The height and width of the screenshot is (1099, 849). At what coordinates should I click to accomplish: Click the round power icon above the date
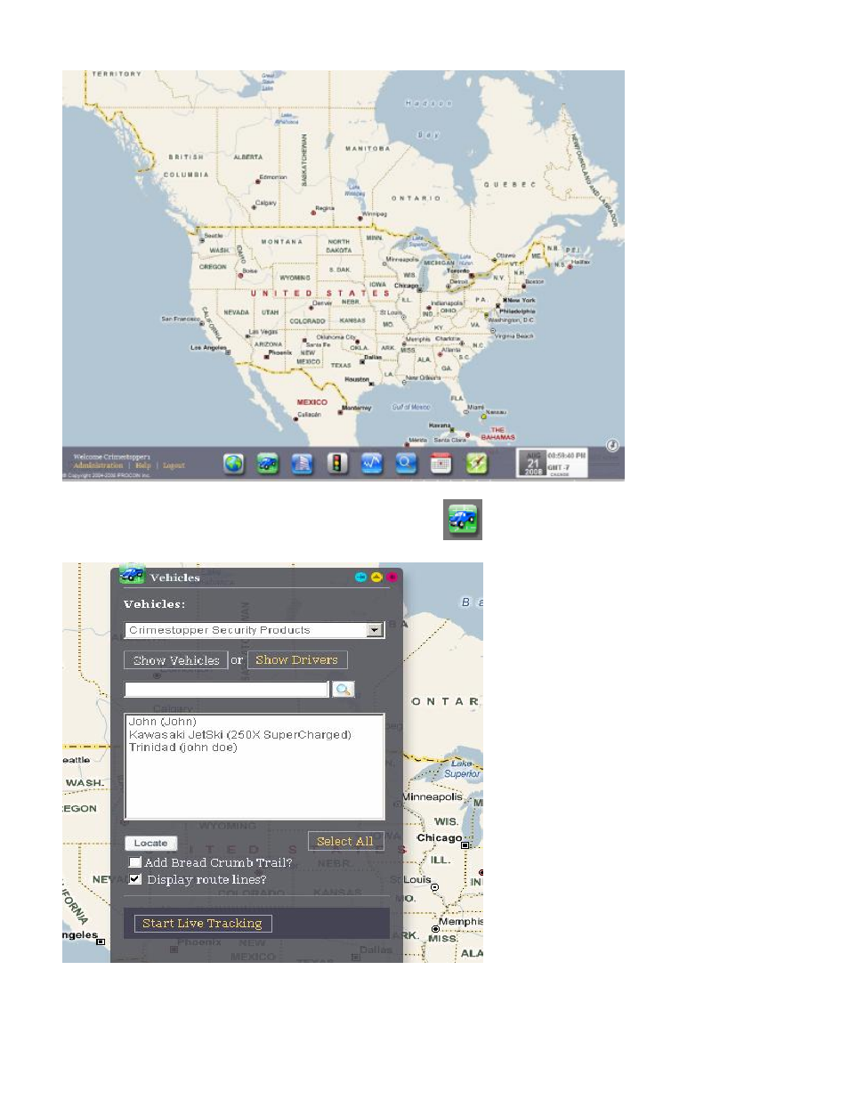point(612,446)
